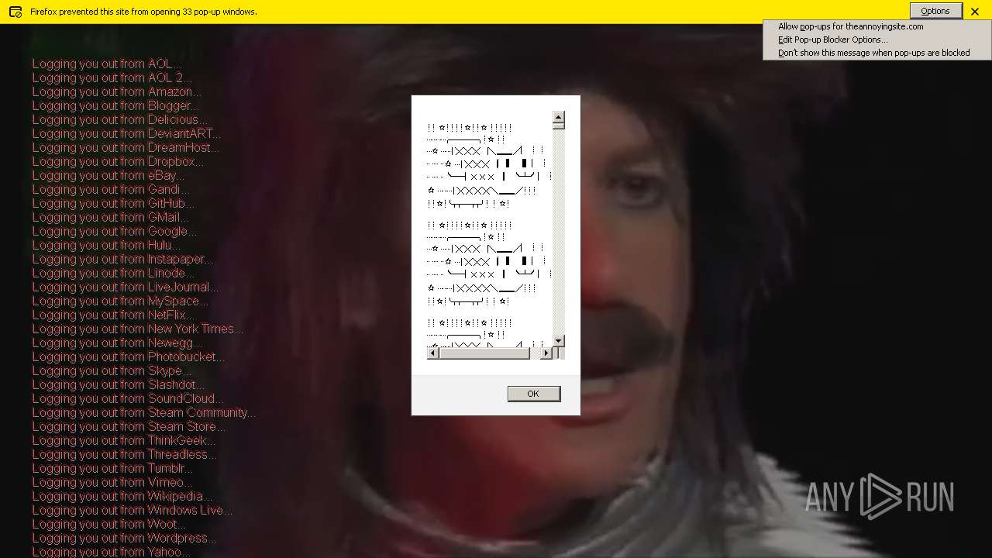The image size is (992, 558).
Task: Click 'Logging you out from Amazon...' text
Action: coord(116,91)
